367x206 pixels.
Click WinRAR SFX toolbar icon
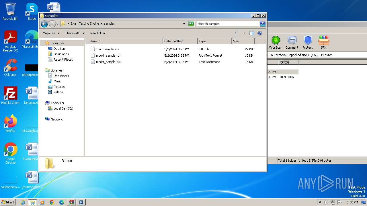pyautogui.click(x=324, y=42)
